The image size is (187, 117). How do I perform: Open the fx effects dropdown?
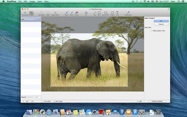pyautogui.click(x=33, y=101)
